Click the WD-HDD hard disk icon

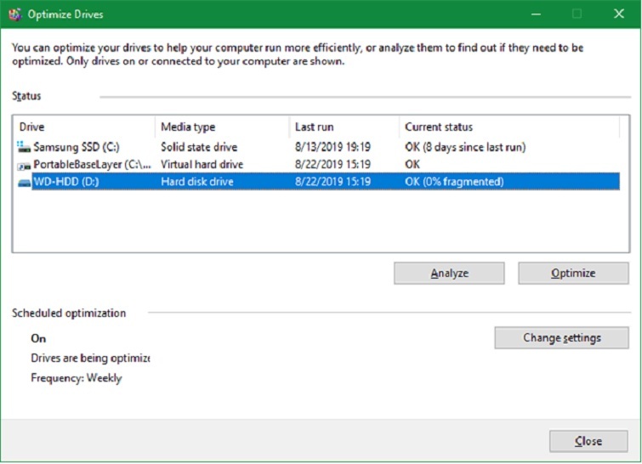pyautogui.click(x=24, y=181)
